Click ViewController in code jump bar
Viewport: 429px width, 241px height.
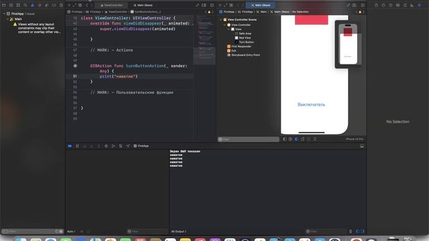click(116, 12)
